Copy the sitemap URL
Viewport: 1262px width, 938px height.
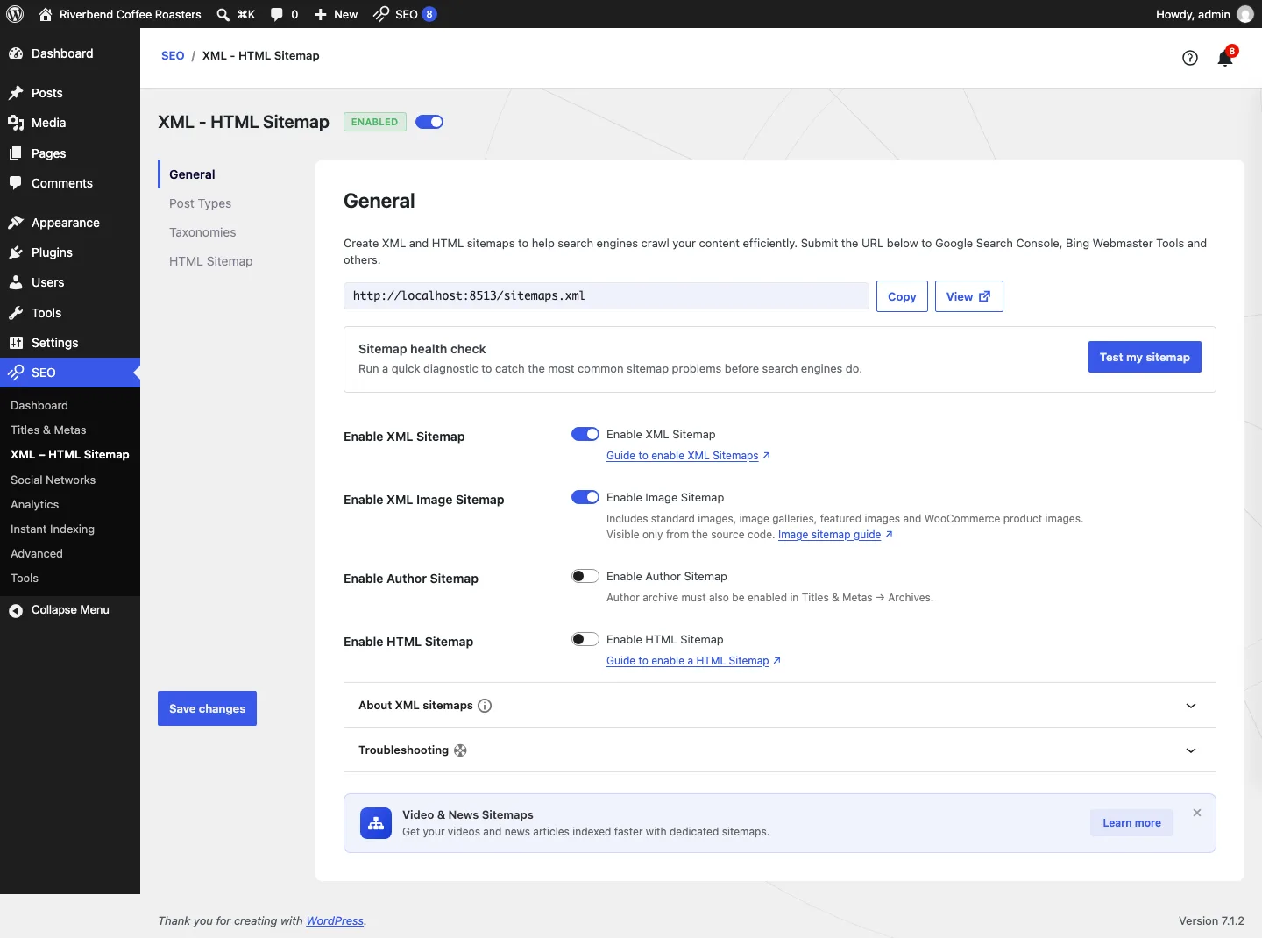tap(902, 296)
